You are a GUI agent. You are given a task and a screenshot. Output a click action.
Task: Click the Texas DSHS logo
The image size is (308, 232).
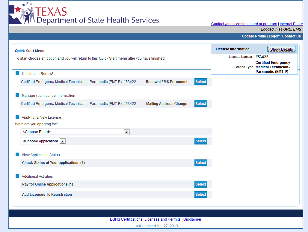click(x=84, y=13)
